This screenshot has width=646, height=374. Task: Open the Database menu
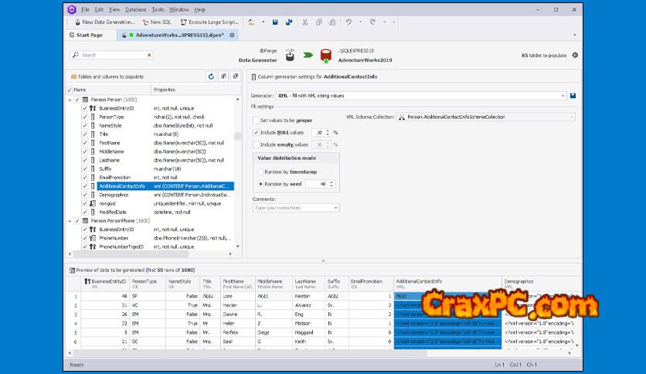click(136, 9)
